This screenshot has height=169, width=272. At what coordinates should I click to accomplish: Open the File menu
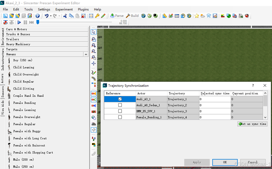(x=5, y=9)
